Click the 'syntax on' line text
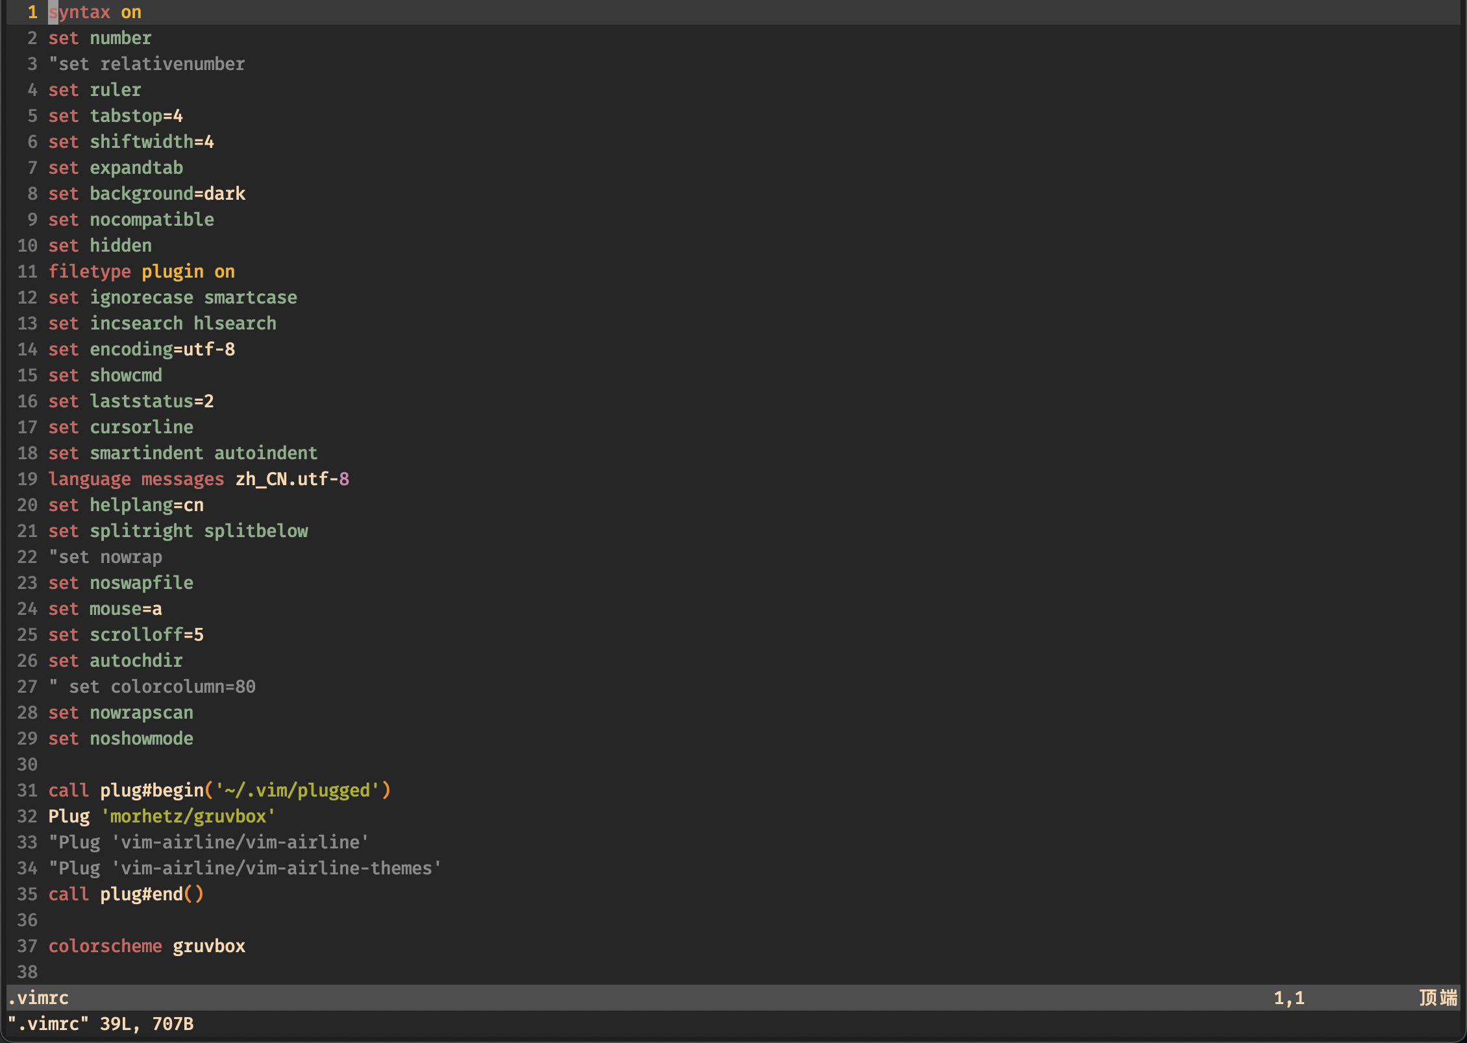The width and height of the screenshot is (1467, 1043). [95, 12]
